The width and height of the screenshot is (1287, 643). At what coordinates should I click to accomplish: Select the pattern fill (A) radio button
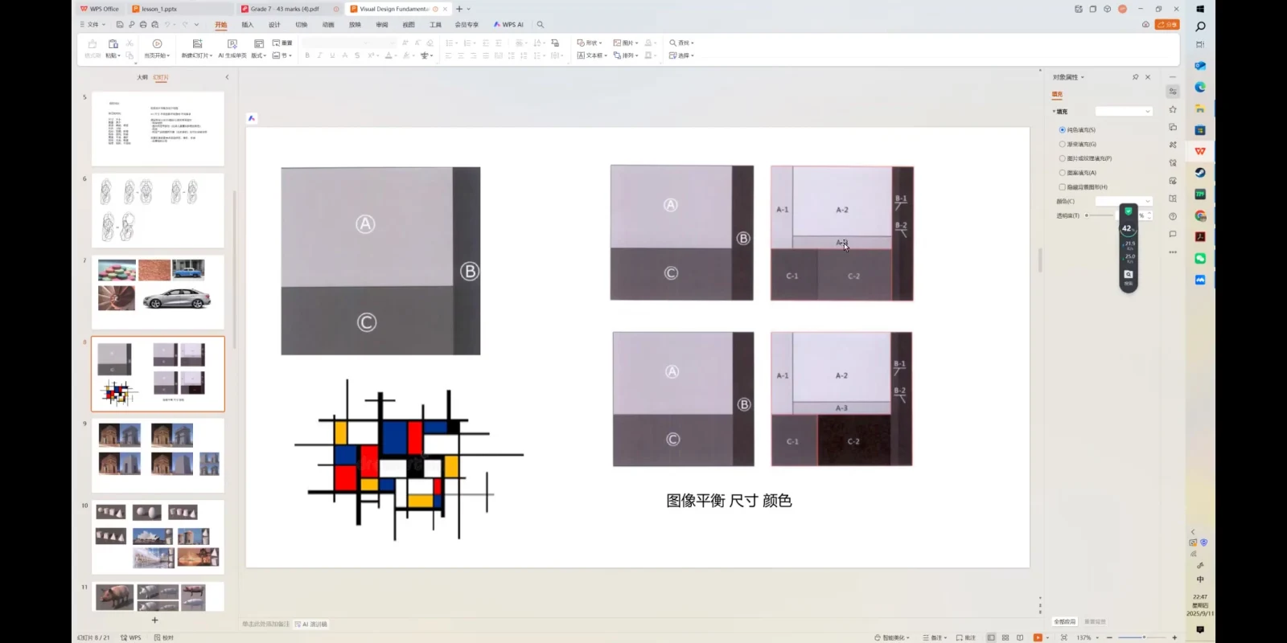(1062, 173)
